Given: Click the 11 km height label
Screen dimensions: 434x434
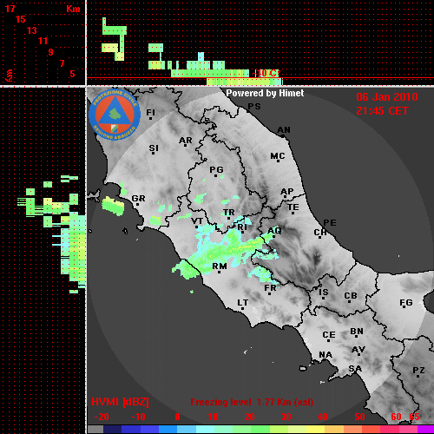Looking at the screenshot, I should [43, 41].
